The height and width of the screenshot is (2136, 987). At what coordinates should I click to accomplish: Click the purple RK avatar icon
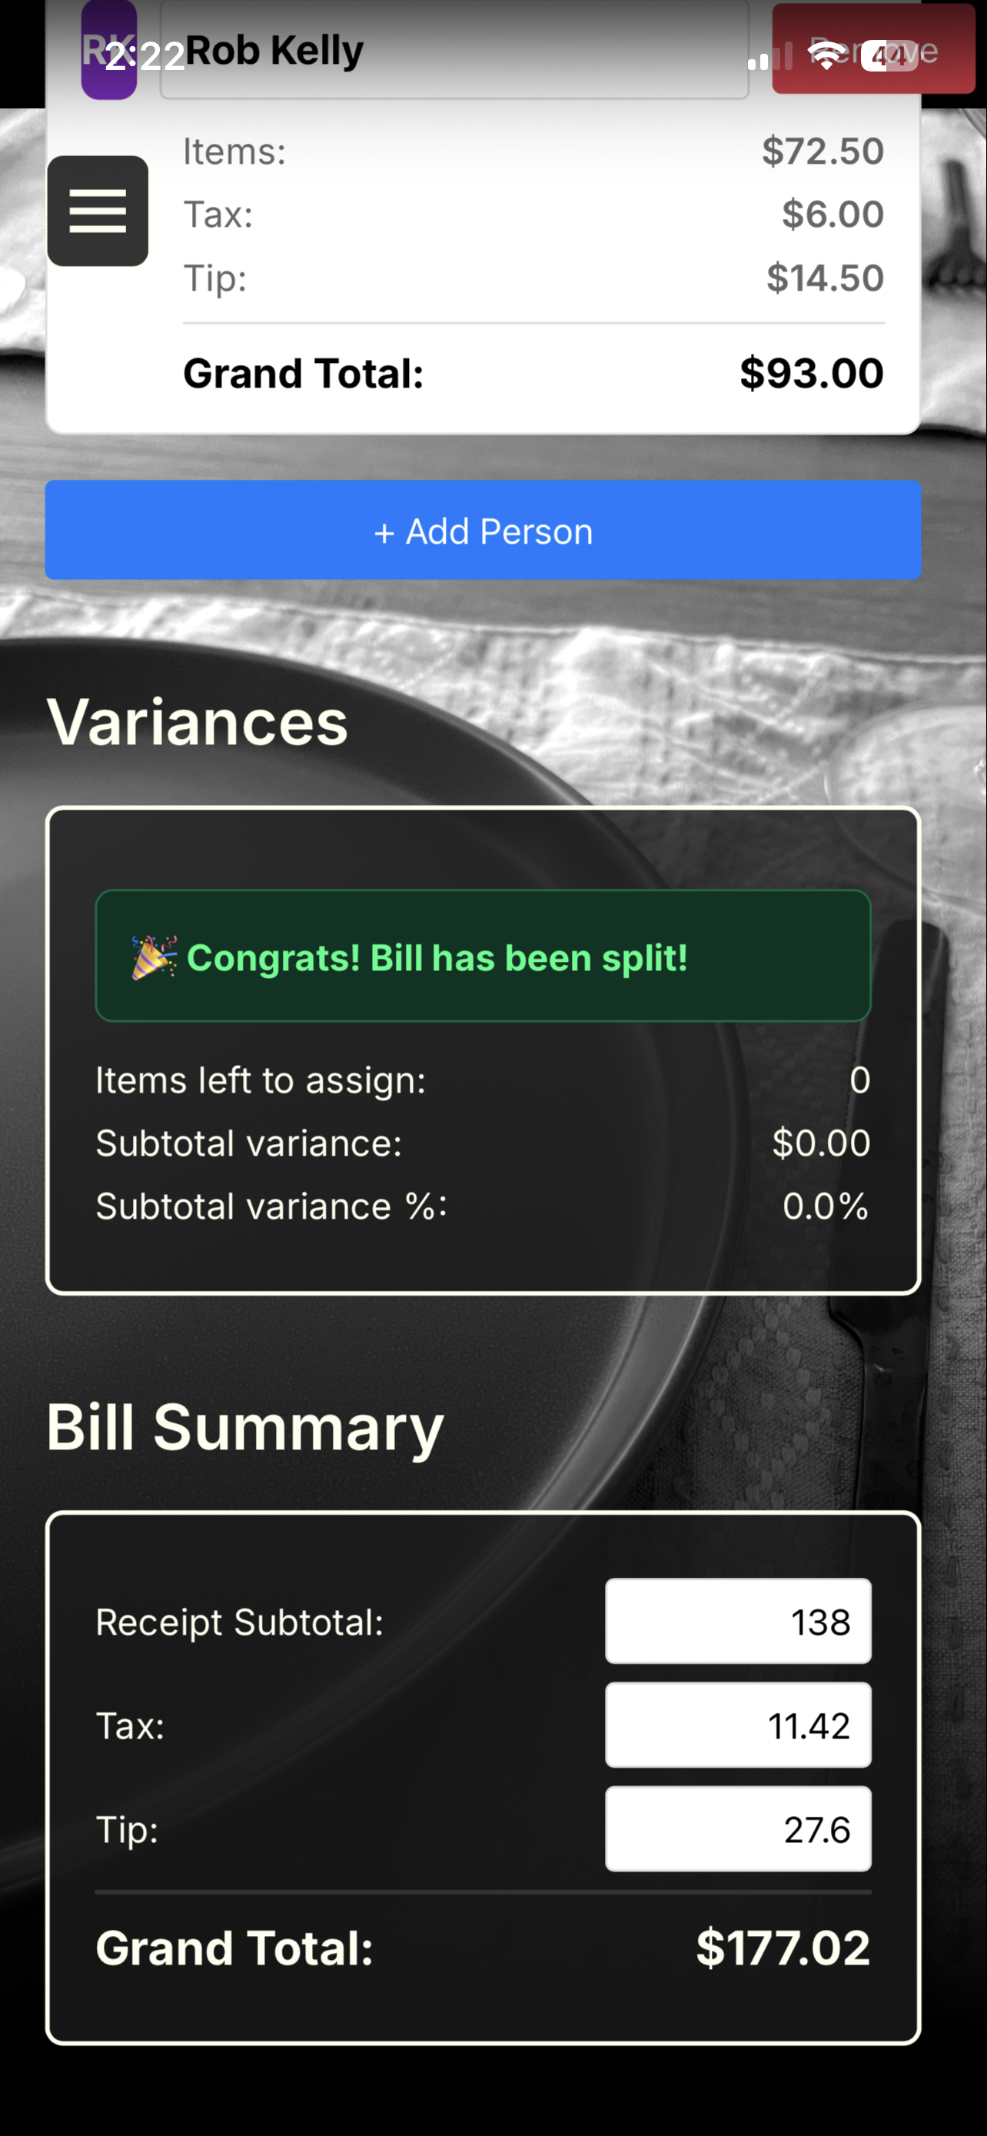click(x=110, y=50)
